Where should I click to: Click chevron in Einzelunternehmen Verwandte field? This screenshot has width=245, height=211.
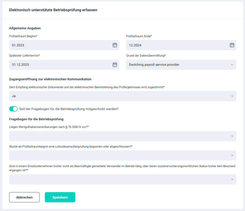click(232, 179)
